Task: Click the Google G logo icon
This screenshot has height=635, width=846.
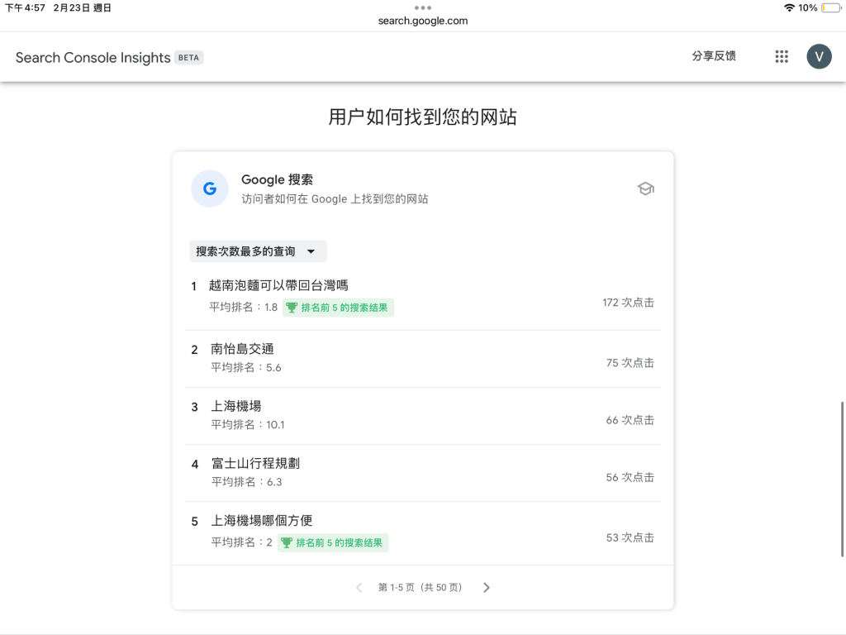Action: [210, 189]
